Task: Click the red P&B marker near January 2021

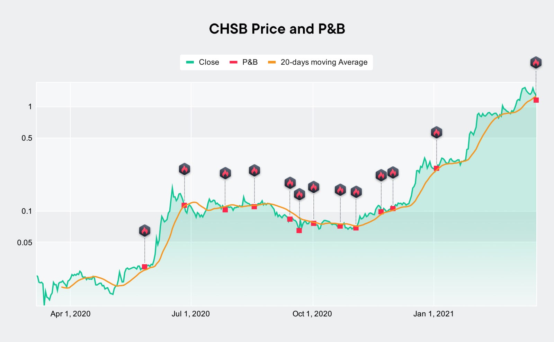Action: (436, 168)
